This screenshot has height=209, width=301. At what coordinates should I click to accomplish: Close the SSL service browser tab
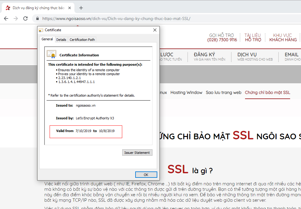(x=70, y=8)
